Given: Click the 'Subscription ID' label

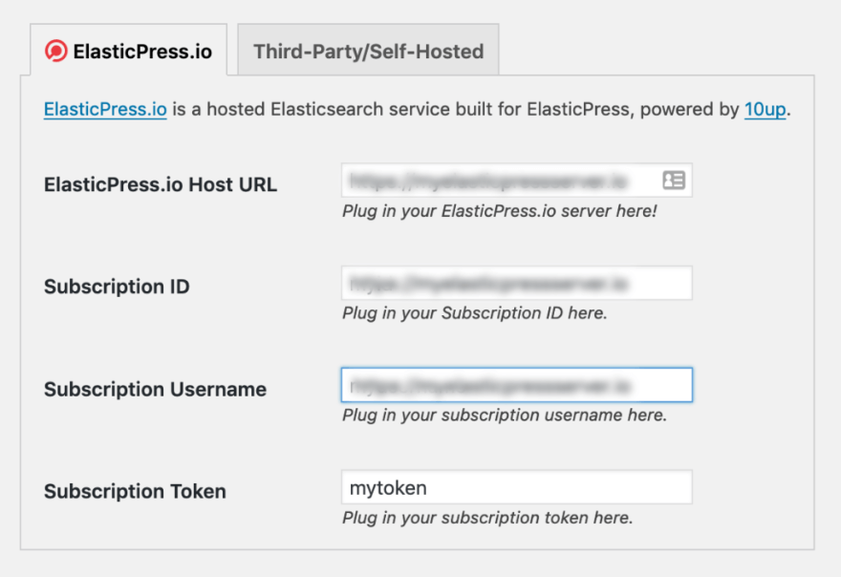Looking at the screenshot, I should coord(117,287).
